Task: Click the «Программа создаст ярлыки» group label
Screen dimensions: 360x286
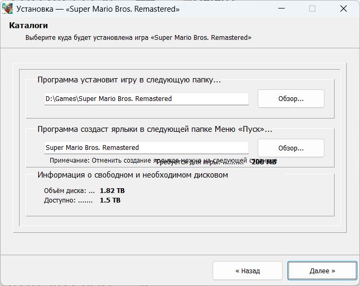Action: tap(154, 129)
